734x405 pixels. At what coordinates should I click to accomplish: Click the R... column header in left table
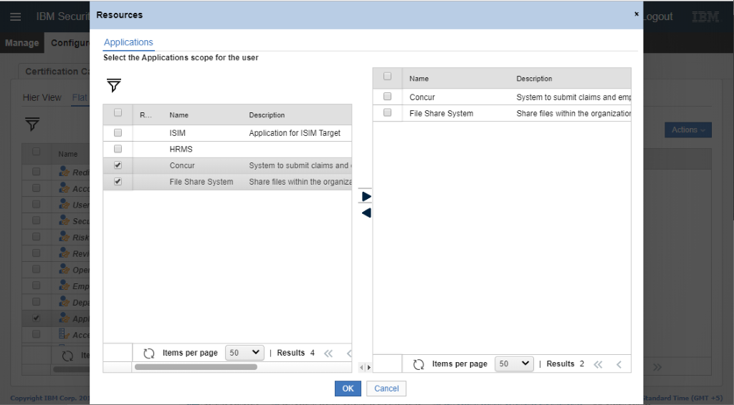click(146, 115)
